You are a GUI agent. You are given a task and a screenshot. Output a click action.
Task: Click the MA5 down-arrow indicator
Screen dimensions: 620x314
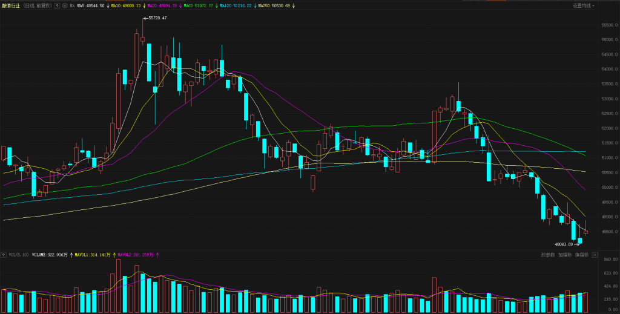click(x=108, y=5)
